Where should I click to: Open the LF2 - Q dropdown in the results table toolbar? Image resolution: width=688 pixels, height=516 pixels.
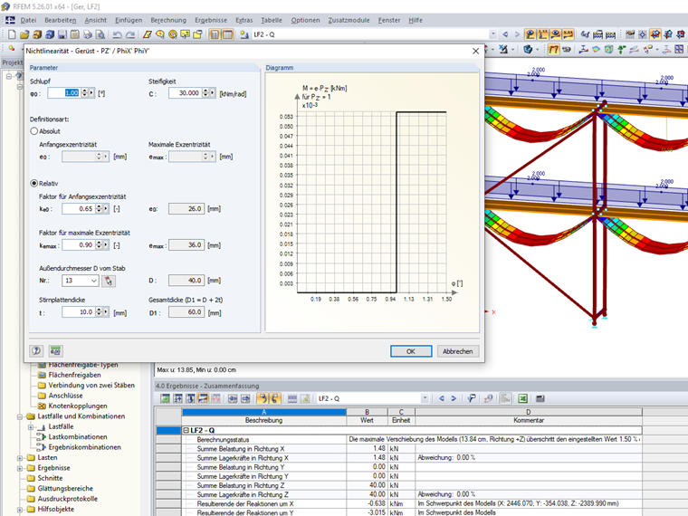point(425,398)
